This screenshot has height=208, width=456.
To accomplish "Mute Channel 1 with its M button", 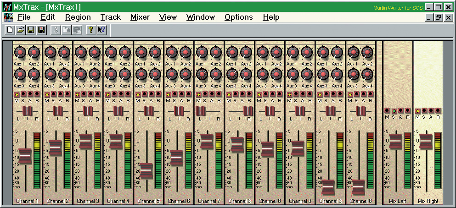I will click(17, 95).
